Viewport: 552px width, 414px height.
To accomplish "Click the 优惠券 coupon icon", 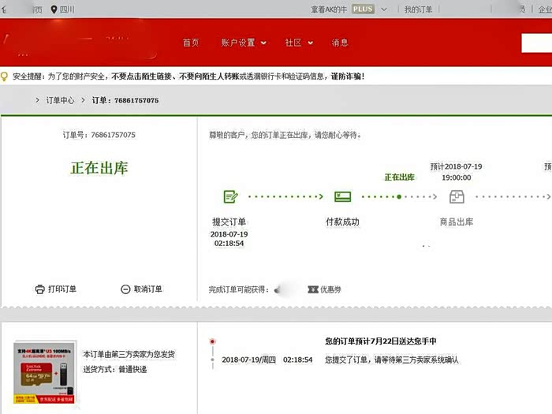I will (313, 289).
